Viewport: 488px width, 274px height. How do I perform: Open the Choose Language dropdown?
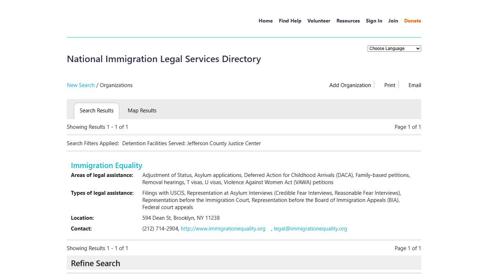(x=394, y=48)
